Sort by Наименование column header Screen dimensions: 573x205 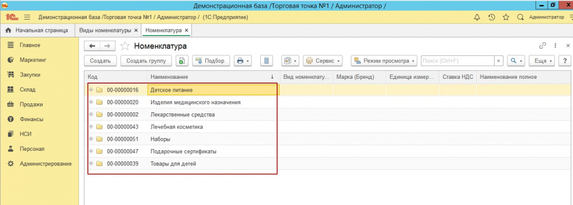pyautogui.click(x=213, y=77)
